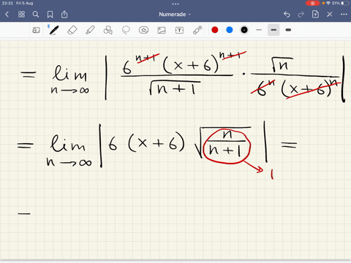Redo the last undone stroke
Viewport: 351px width, 263px height.
coord(301,15)
